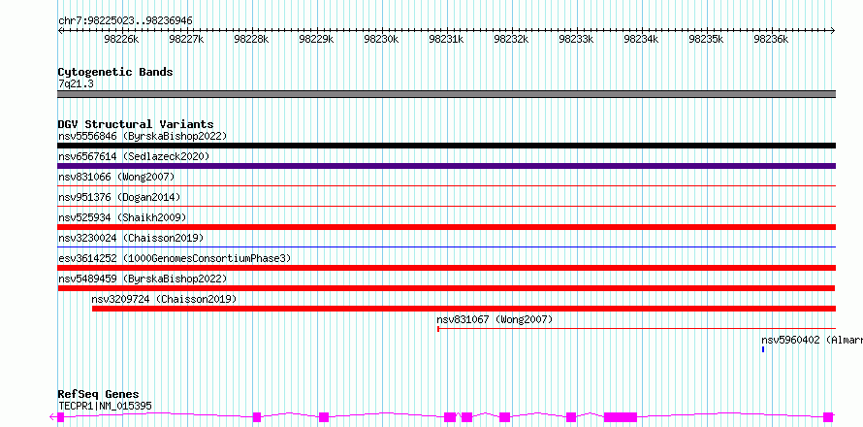Image resolution: width=863 pixels, height=427 pixels.
Task: Open the partly hidden nsv5960402 variant label
Action: point(812,340)
